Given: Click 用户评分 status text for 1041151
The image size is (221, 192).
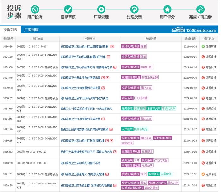Looking at the screenshot, I should (211, 174).
